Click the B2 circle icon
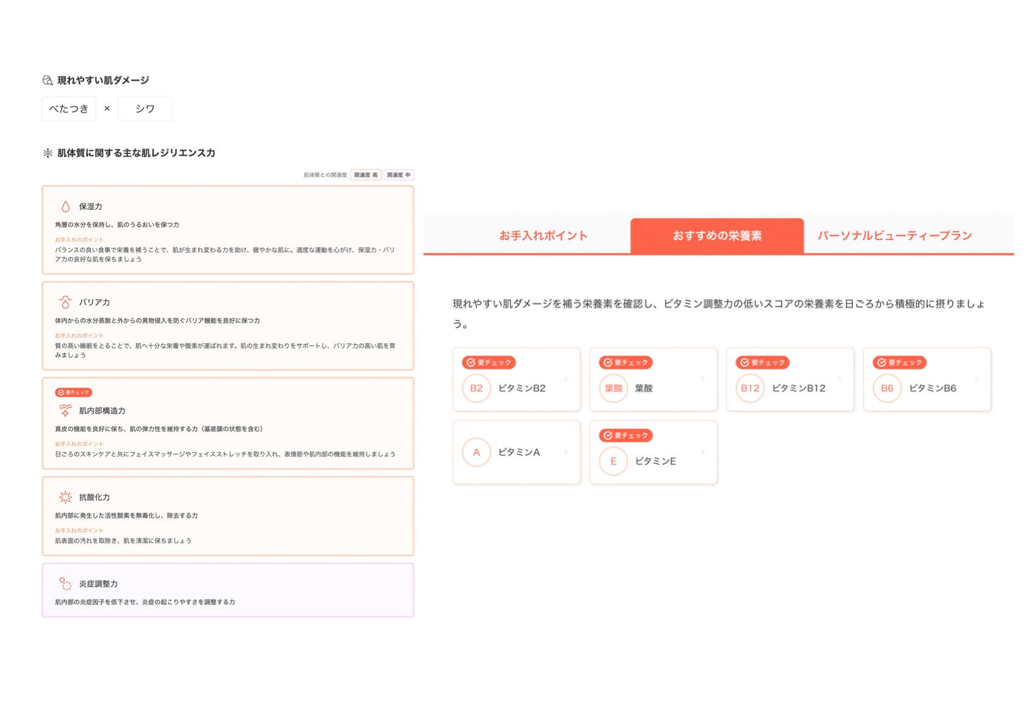The height and width of the screenshot is (725, 1026). click(x=476, y=388)
